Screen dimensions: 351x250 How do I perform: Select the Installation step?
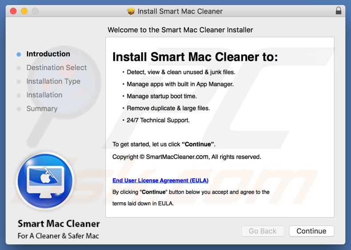click(x=44, y=95)
